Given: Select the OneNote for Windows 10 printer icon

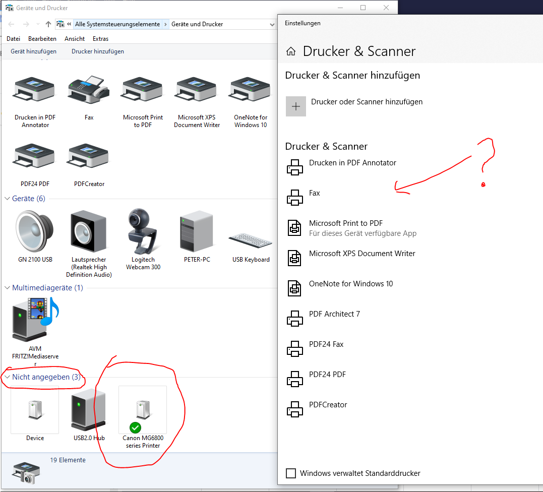Looking at the screenshot, I should [x=250, y=89].
